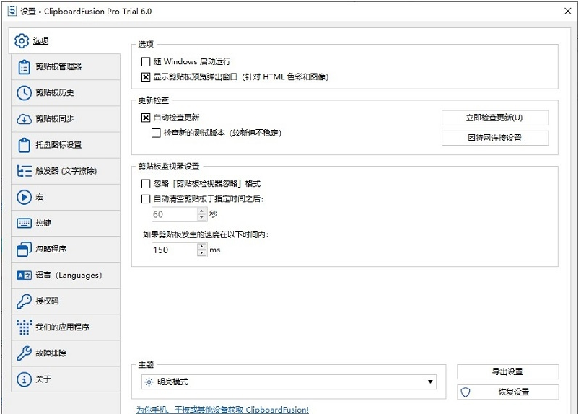Toggle 自动检查更新 checkbox
The height and width of the screenshot is (414, 581).
tap(146, 118)
